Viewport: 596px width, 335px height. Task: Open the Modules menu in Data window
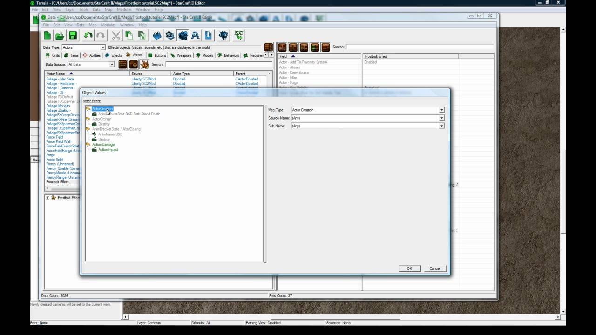(x=108, y=25)
